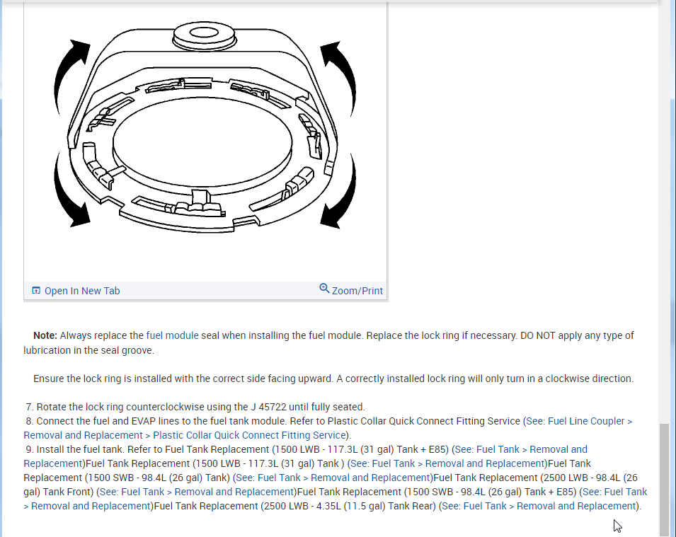Viewport: 676px width, 537px height.
Task: Follow the 'fuel module' link in the Note
Action: point(173,335)
